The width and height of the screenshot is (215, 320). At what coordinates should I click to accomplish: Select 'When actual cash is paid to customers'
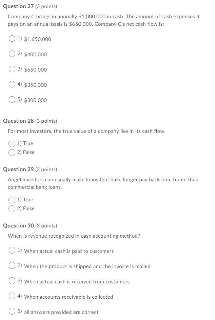point(11,251)
